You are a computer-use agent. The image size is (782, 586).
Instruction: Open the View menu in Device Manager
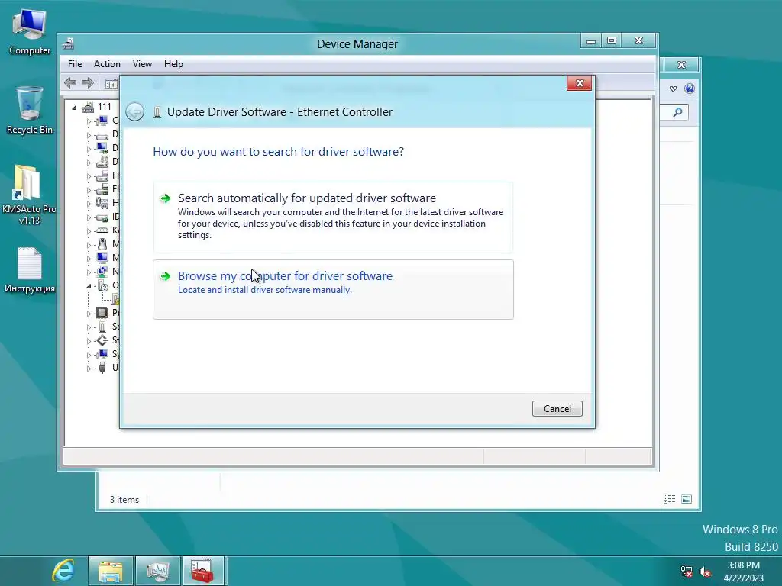coord(142,64)
